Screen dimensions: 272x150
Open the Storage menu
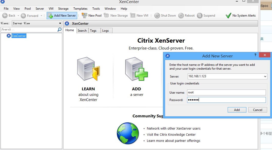63,9
